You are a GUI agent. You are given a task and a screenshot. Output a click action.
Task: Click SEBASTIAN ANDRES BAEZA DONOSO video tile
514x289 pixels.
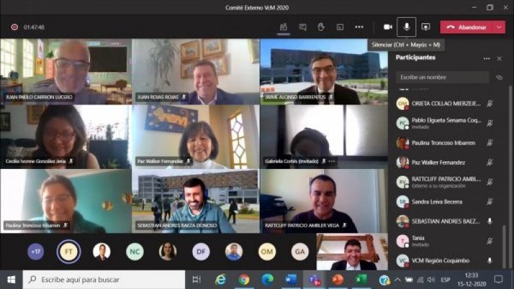[196, 201]
